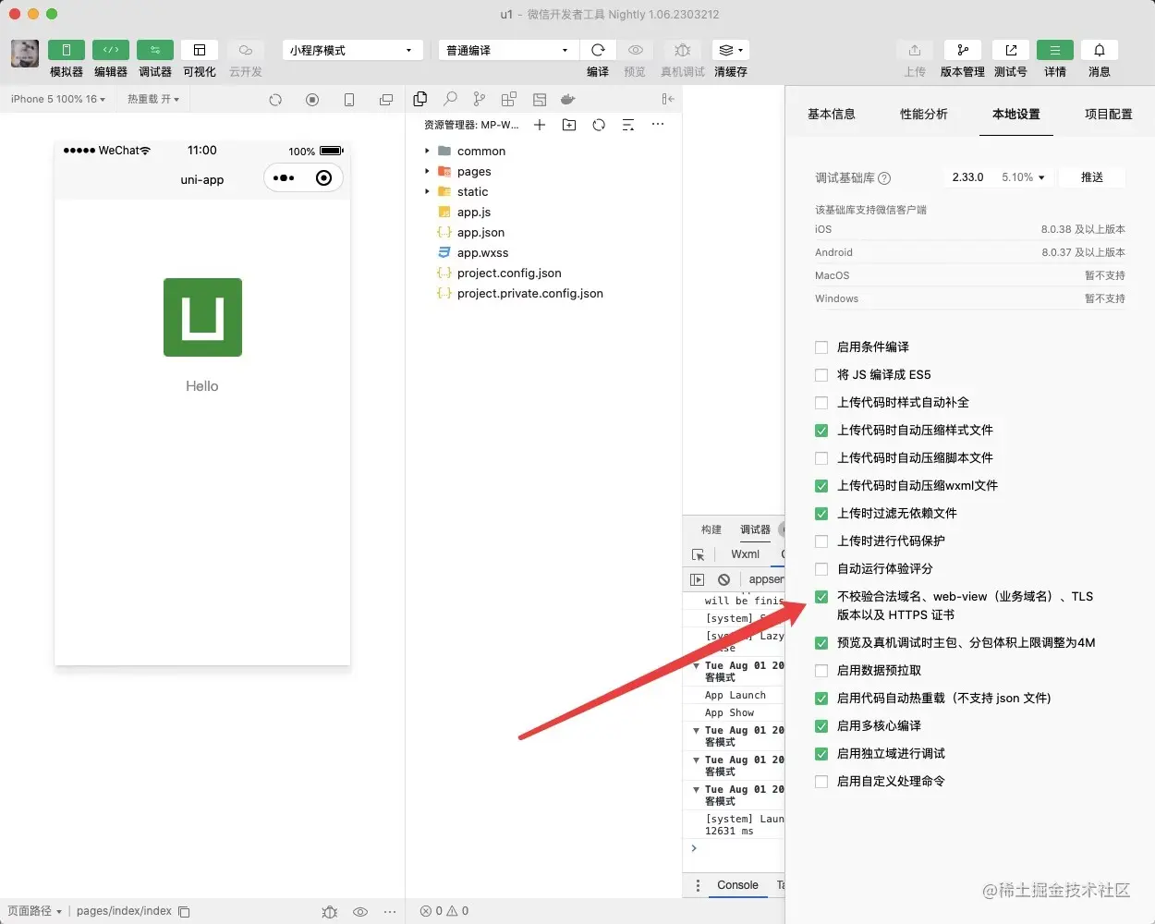Open the 测试号 test account

coord(1010,50)
